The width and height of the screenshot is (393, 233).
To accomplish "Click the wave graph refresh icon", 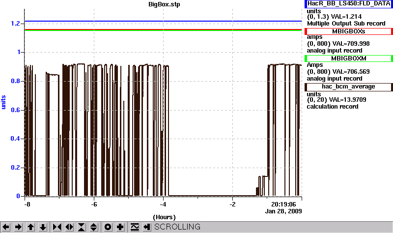I will [135, 227].
